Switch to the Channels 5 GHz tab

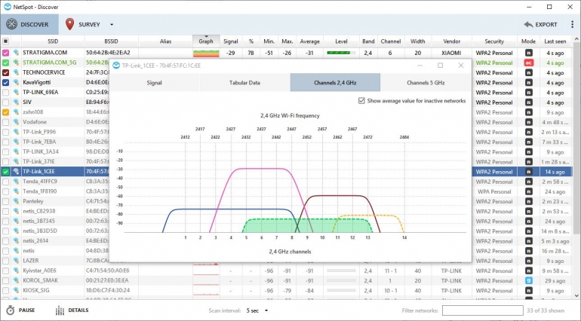click(426, 83)
